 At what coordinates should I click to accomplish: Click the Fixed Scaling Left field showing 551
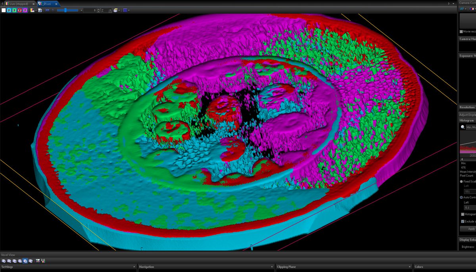pyautogui.click(x=470, y=192)
